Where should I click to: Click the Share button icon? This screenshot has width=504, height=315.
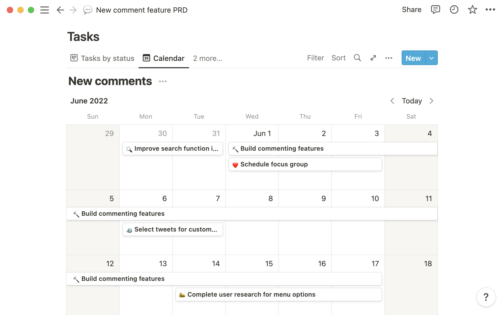coord(412,10)
